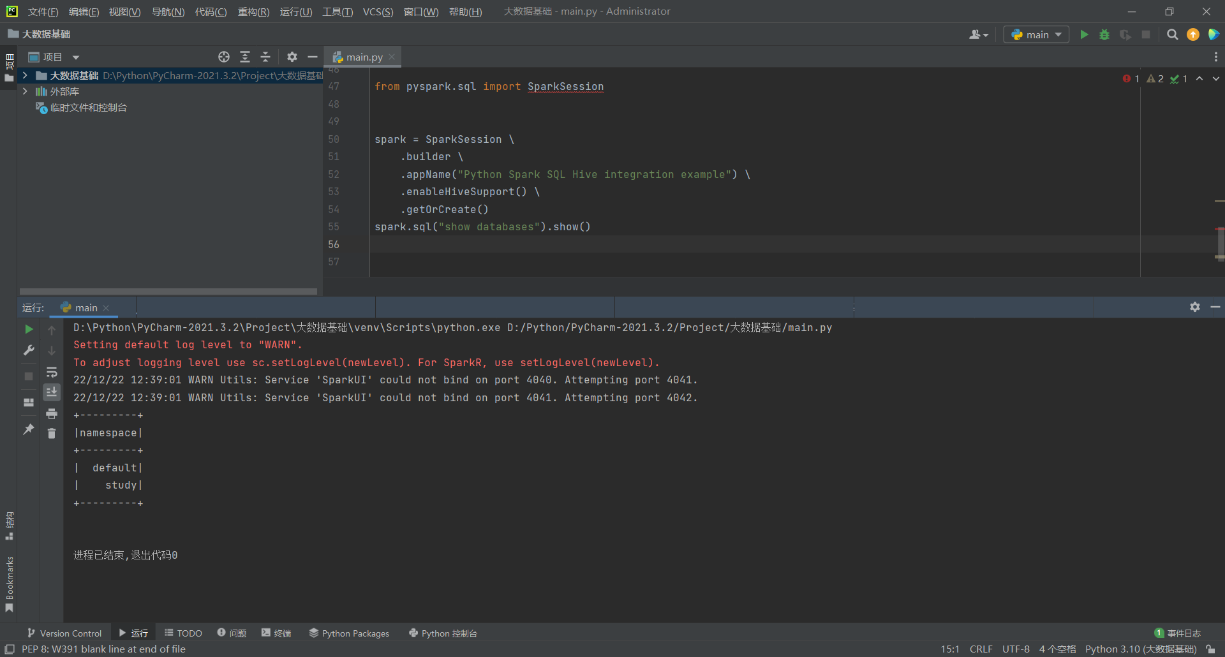Click the orange IDE update arrow icon
This screenshot has height=657, width=1225.
(x=1193, y=34)
